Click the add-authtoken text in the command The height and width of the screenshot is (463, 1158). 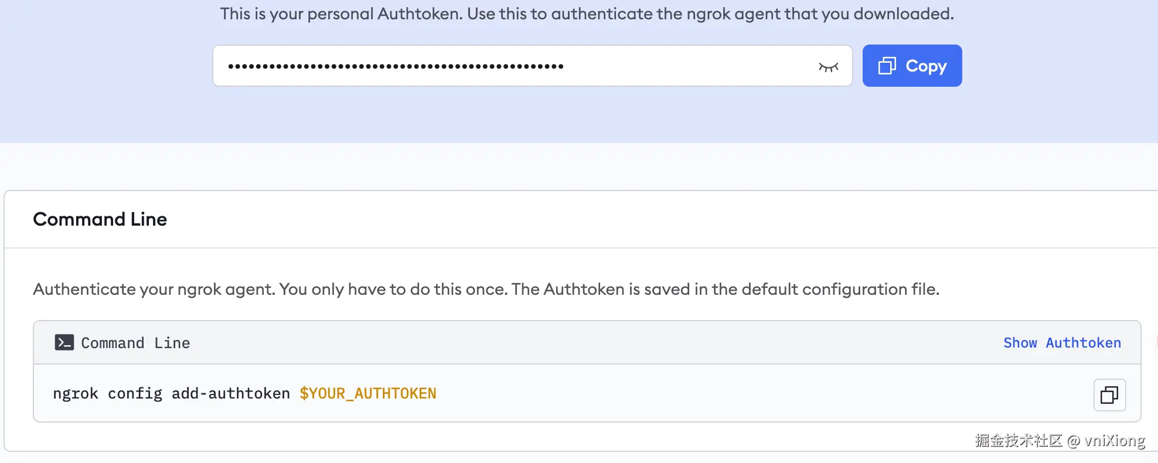coord(230,393)
